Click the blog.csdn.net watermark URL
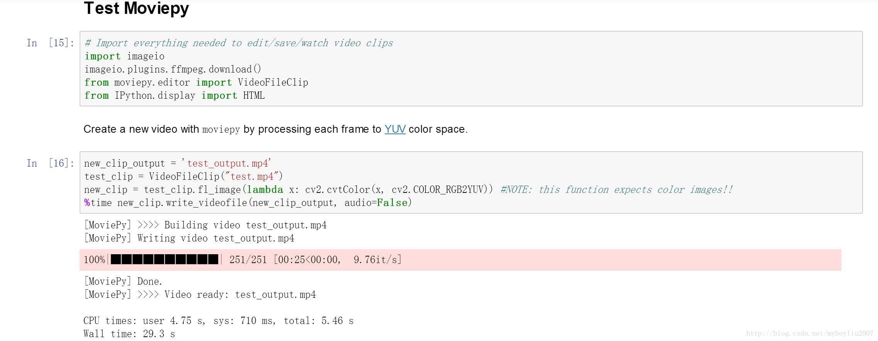 (809, 333)
